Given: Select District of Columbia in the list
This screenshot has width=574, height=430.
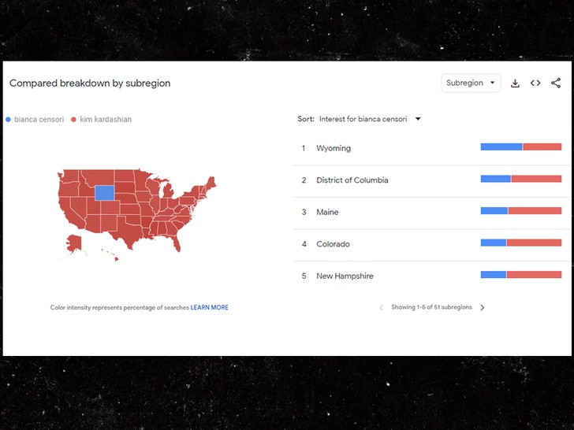Looking at the screenshot, I should (352, 180).
